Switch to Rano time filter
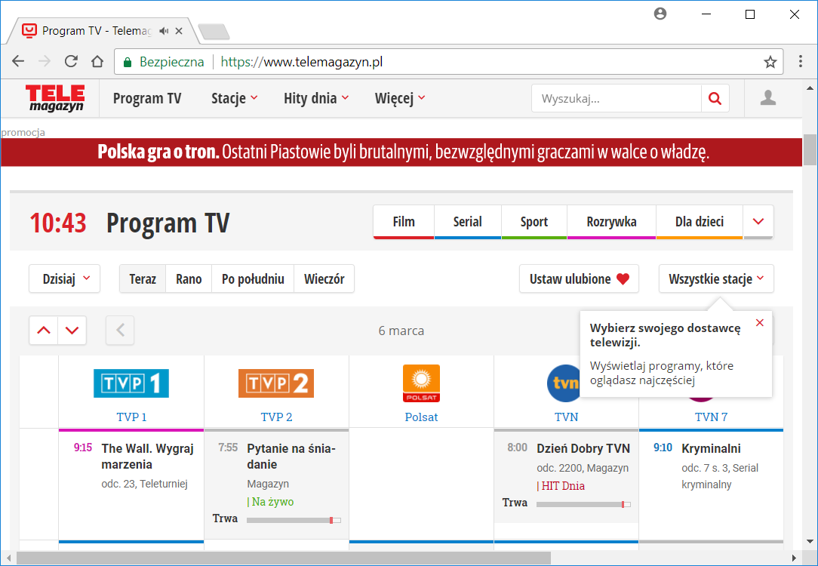Viewport: 818px width, 566px height. 189,278
